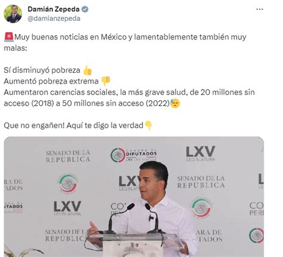Viewport: 283px width, 257px height.
Task: Click the sad sweating face emoji
Action: tap(175, 103)
